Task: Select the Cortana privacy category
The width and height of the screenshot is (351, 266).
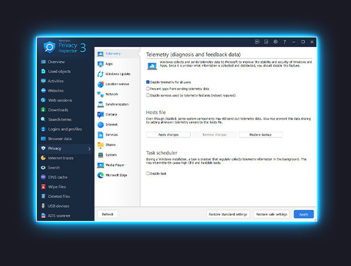Action: (x=111, y=115)
